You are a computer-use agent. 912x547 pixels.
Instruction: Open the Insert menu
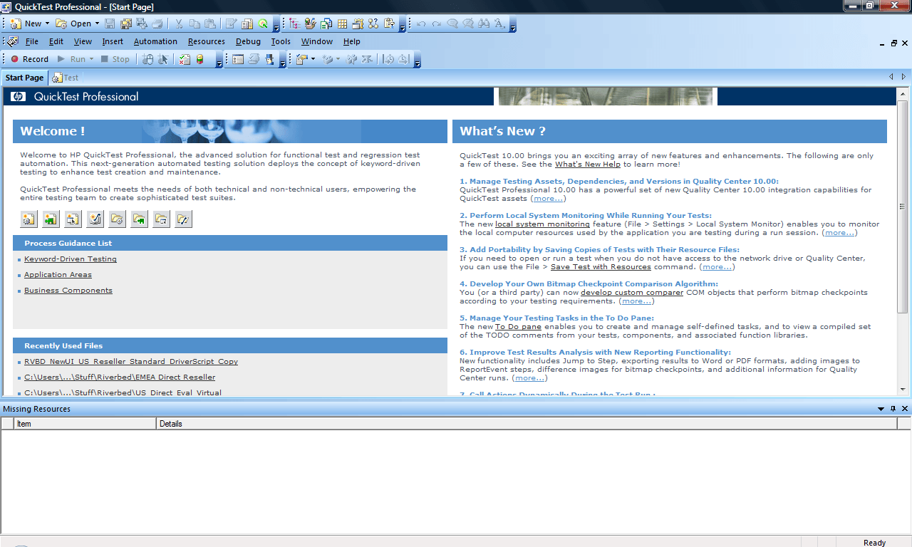coord(113,41)
